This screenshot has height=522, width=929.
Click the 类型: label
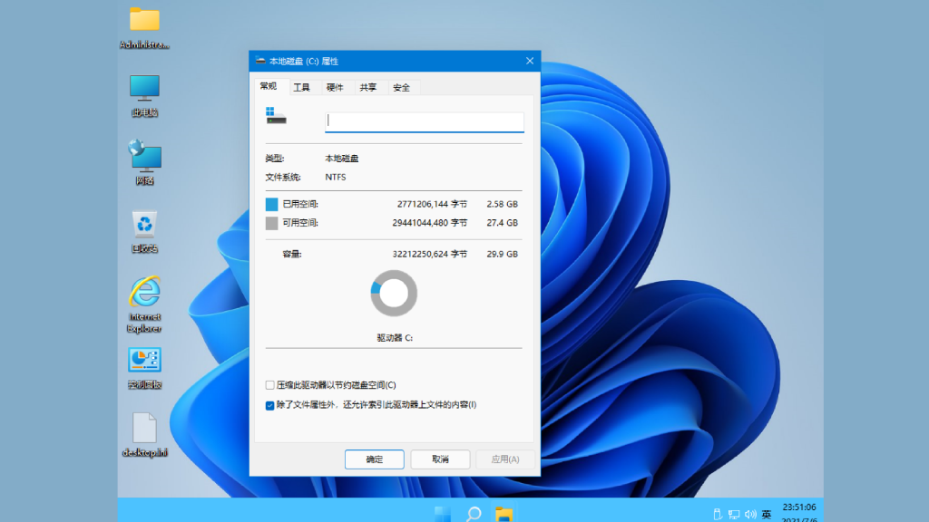[x=275, y=159]
